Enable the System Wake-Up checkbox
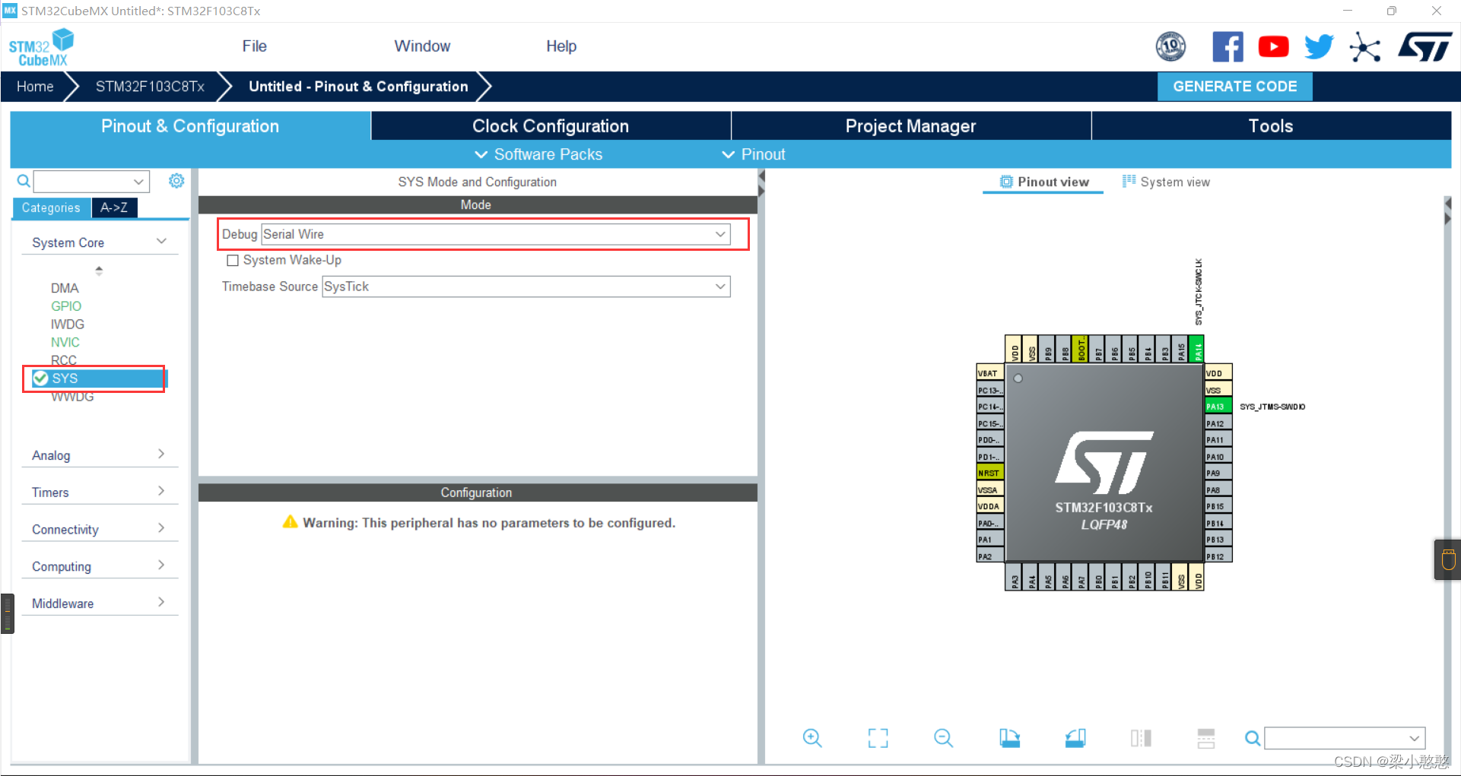This screenshot has width=1461, height=776. pos(233,261)
